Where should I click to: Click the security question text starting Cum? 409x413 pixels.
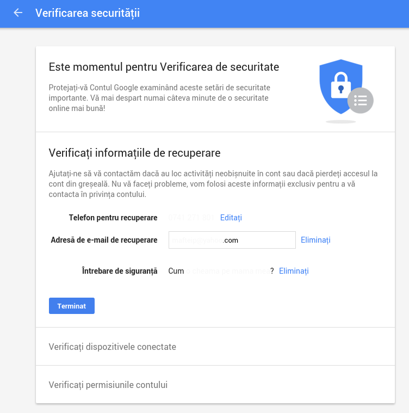(221, 271)
